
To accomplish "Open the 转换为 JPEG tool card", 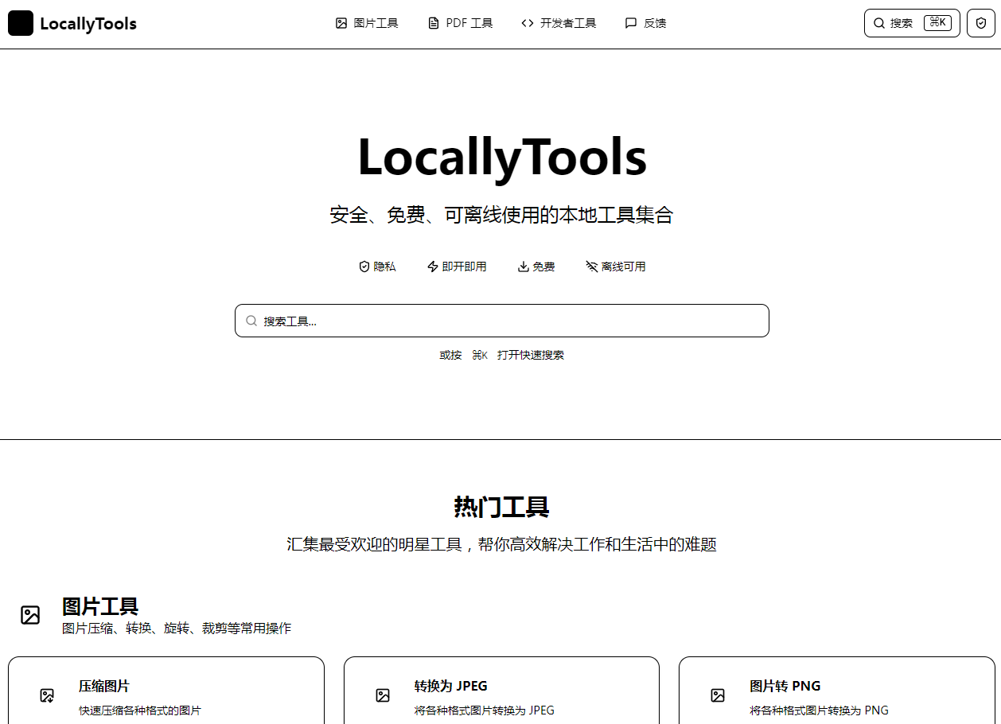I will [x=501, y=691].
